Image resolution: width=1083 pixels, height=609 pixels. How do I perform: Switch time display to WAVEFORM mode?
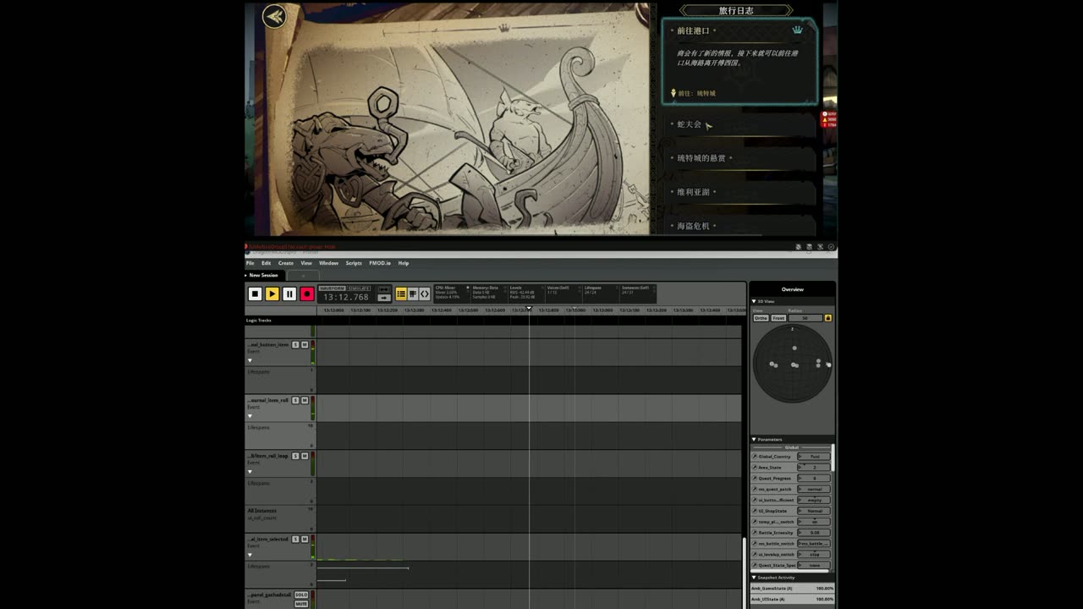tap(332, 288)
